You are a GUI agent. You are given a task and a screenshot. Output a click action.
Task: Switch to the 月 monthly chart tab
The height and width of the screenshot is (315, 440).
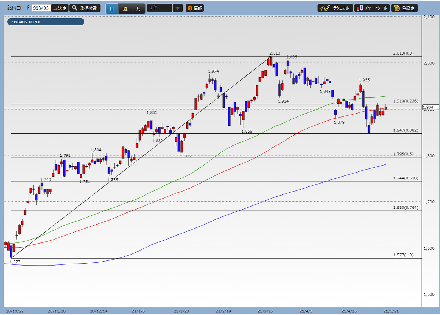pos(138,8)
